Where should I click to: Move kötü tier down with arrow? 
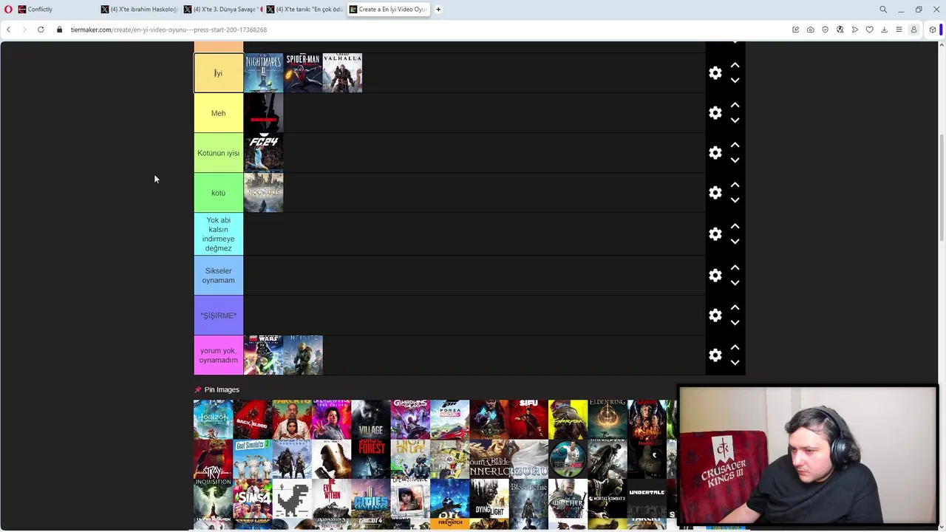(x=735, y=200)
